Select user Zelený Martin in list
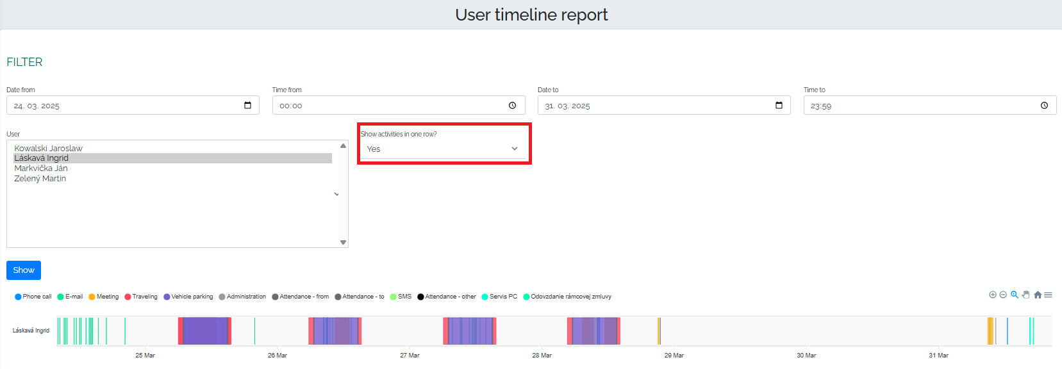Image resolution: width=1062 pixels, height=369 pixels. coord(40,178)
